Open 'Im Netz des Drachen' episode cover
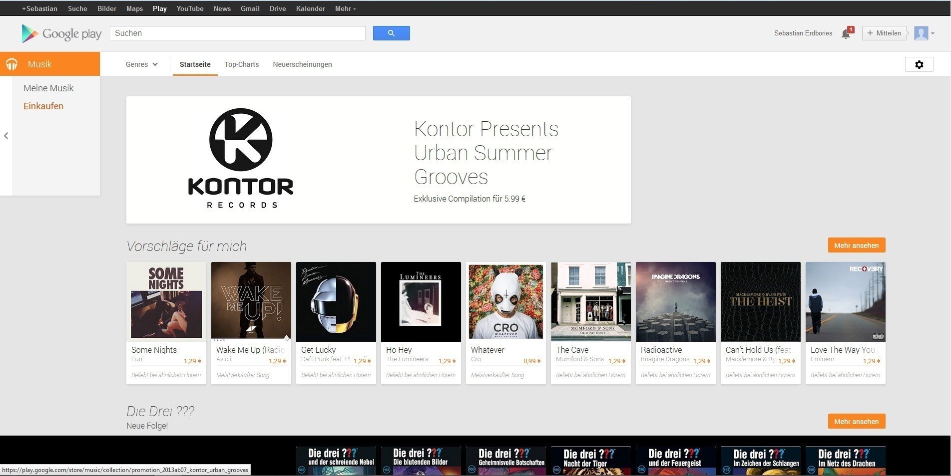Viewport: 951px width, 476px height. pyautogui.click(x=846, y=461)
